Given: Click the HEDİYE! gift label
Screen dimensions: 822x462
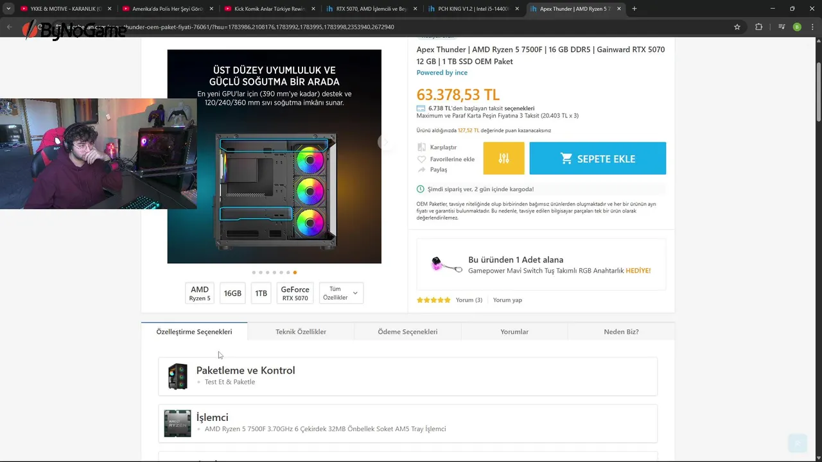Looking at the screenshot, I should pos(638,271).
